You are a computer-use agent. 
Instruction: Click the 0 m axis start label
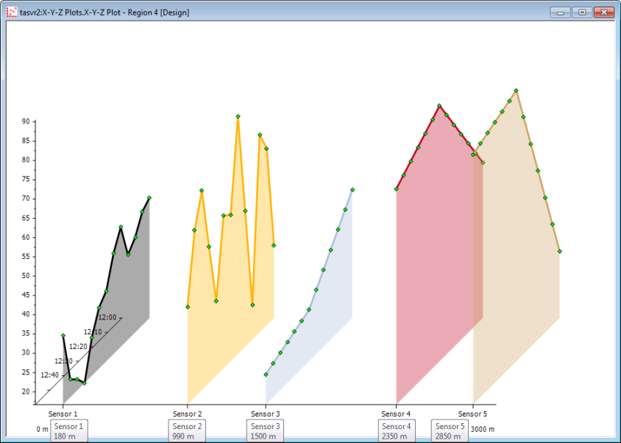42,430
